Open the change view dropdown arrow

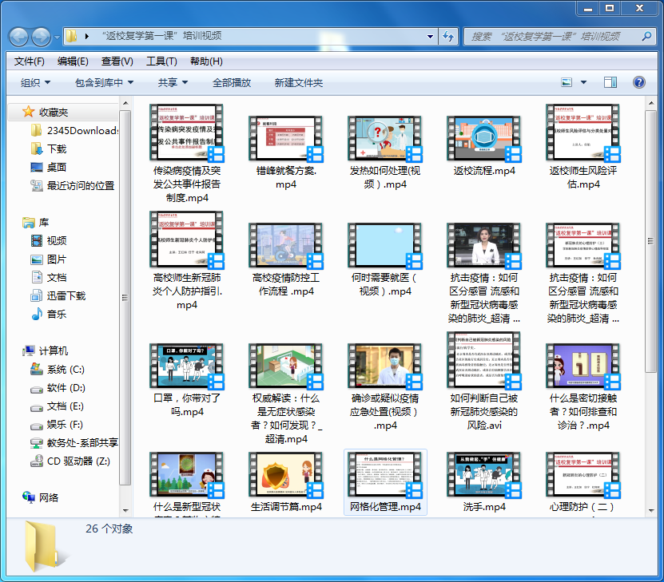[x=582, y=82]
